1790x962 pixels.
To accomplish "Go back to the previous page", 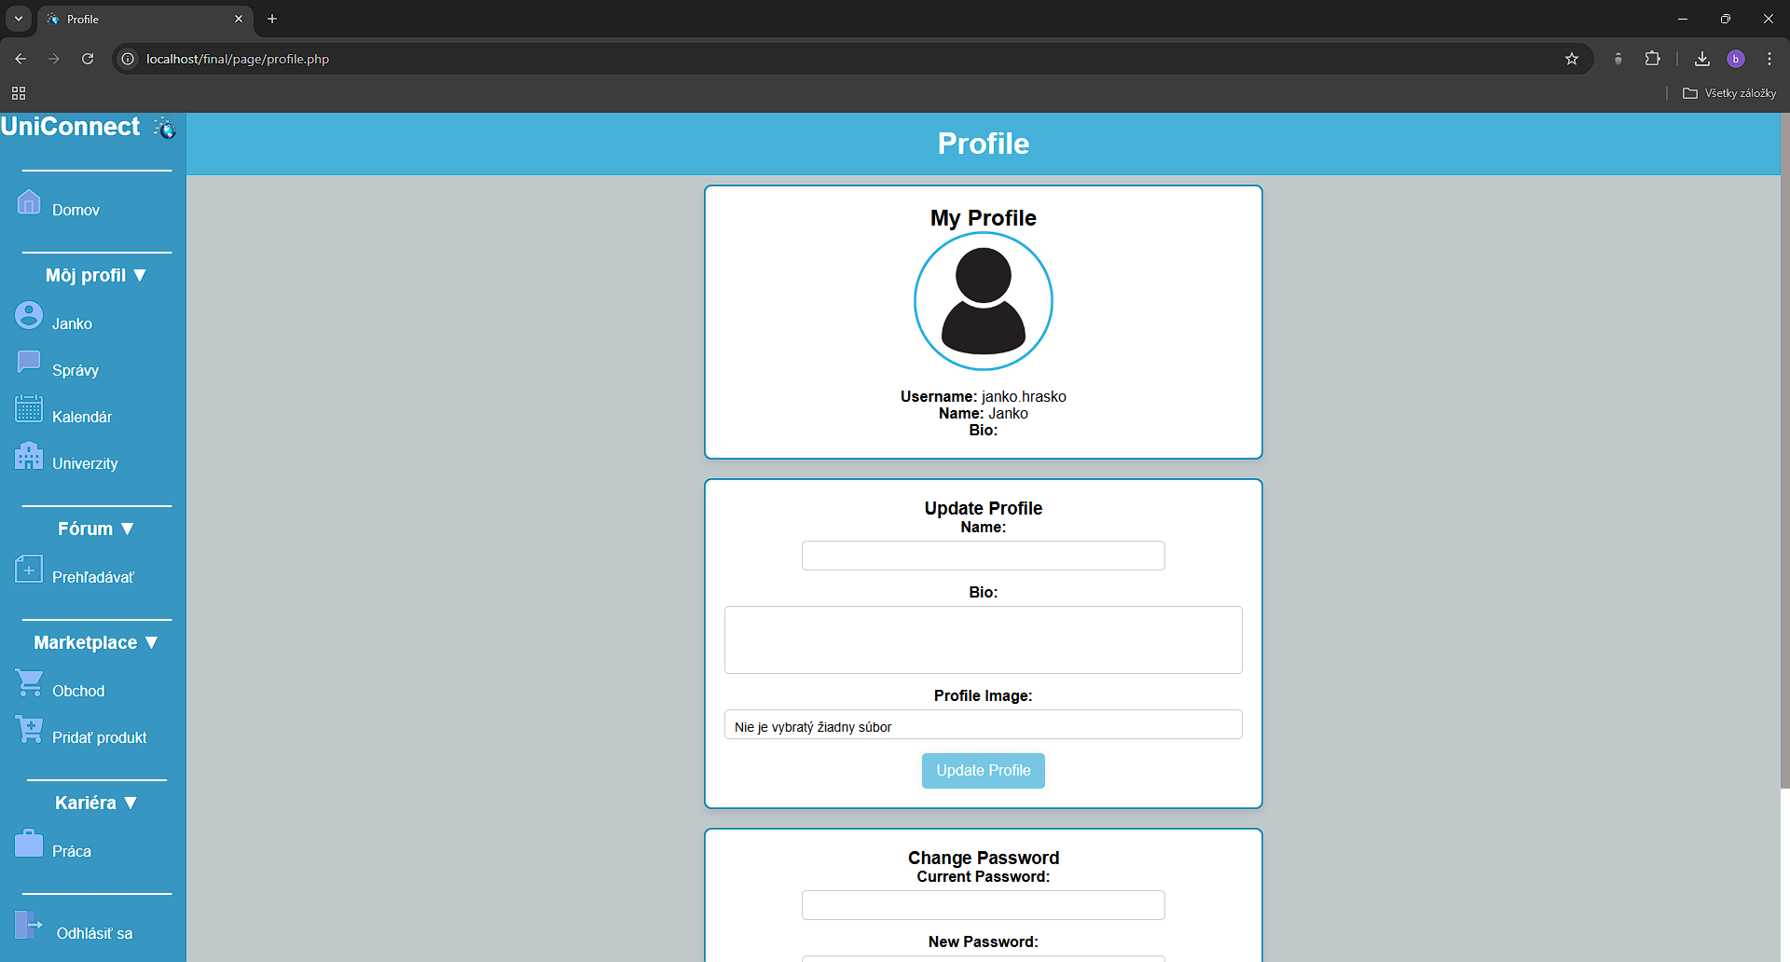I will coord(21,59).
